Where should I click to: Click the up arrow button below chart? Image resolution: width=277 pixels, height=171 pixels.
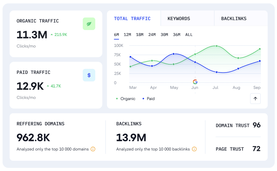[x=255, y=99]
